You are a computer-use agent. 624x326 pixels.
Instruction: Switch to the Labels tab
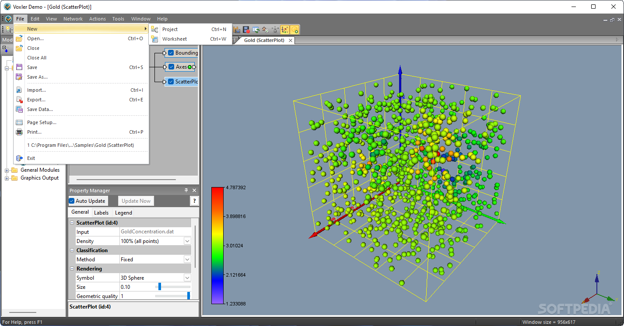[x=102, y=213]
